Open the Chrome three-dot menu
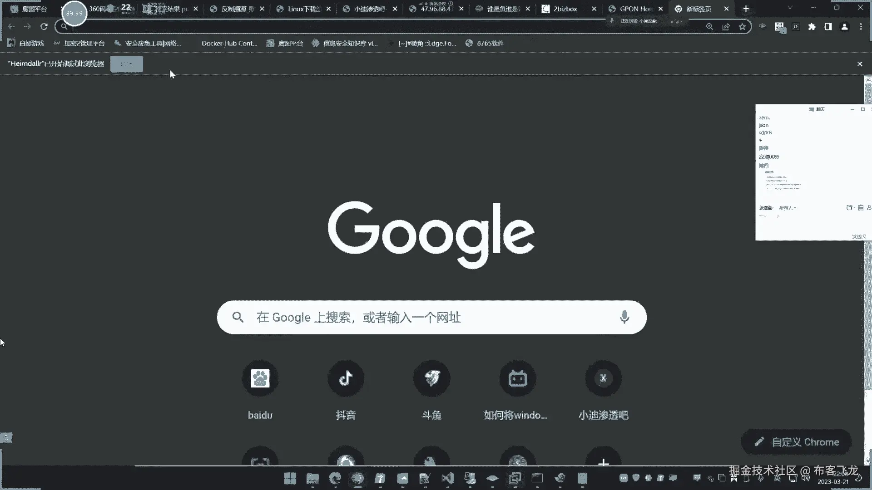The image size is (872, 490). coord(861,27)
